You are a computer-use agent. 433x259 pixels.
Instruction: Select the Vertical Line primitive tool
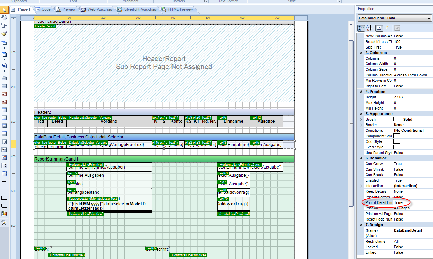[4, 190]
